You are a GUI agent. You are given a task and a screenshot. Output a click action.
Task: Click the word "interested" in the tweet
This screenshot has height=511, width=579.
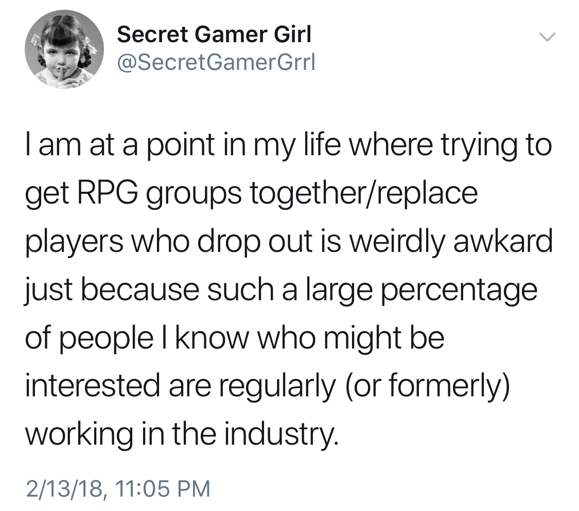point(92,386)
